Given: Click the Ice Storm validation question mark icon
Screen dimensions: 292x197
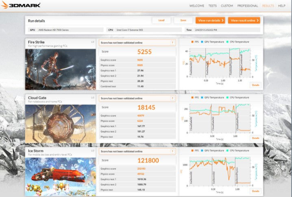Looking at the screenshot, I should [172, 151].
